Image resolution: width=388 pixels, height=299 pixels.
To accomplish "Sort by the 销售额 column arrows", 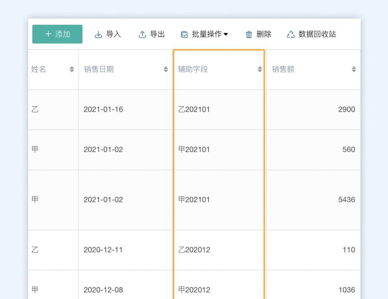I will pos(354,69).
